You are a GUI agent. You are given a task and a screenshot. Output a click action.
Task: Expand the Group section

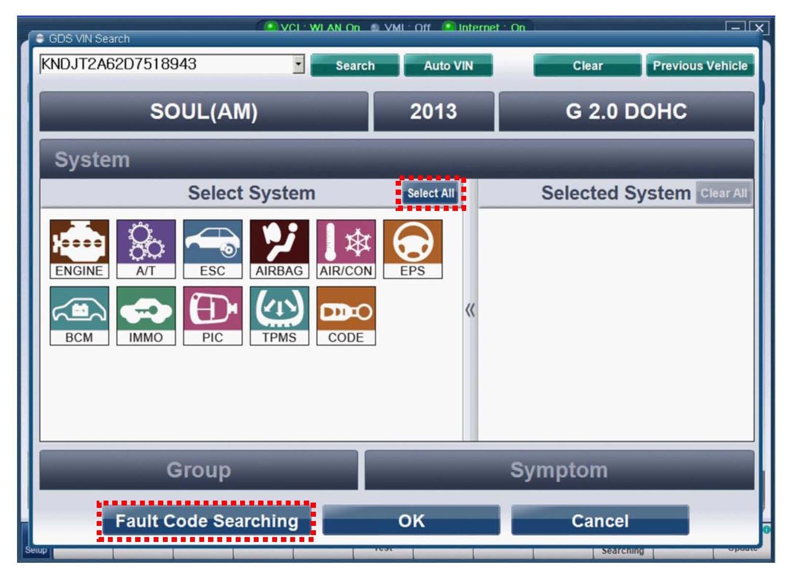pos(198,470)
